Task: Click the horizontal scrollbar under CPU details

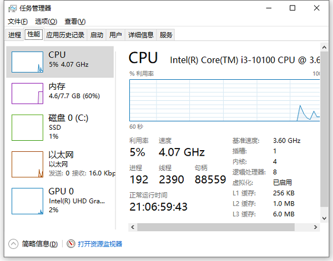Action: [222, 227]
